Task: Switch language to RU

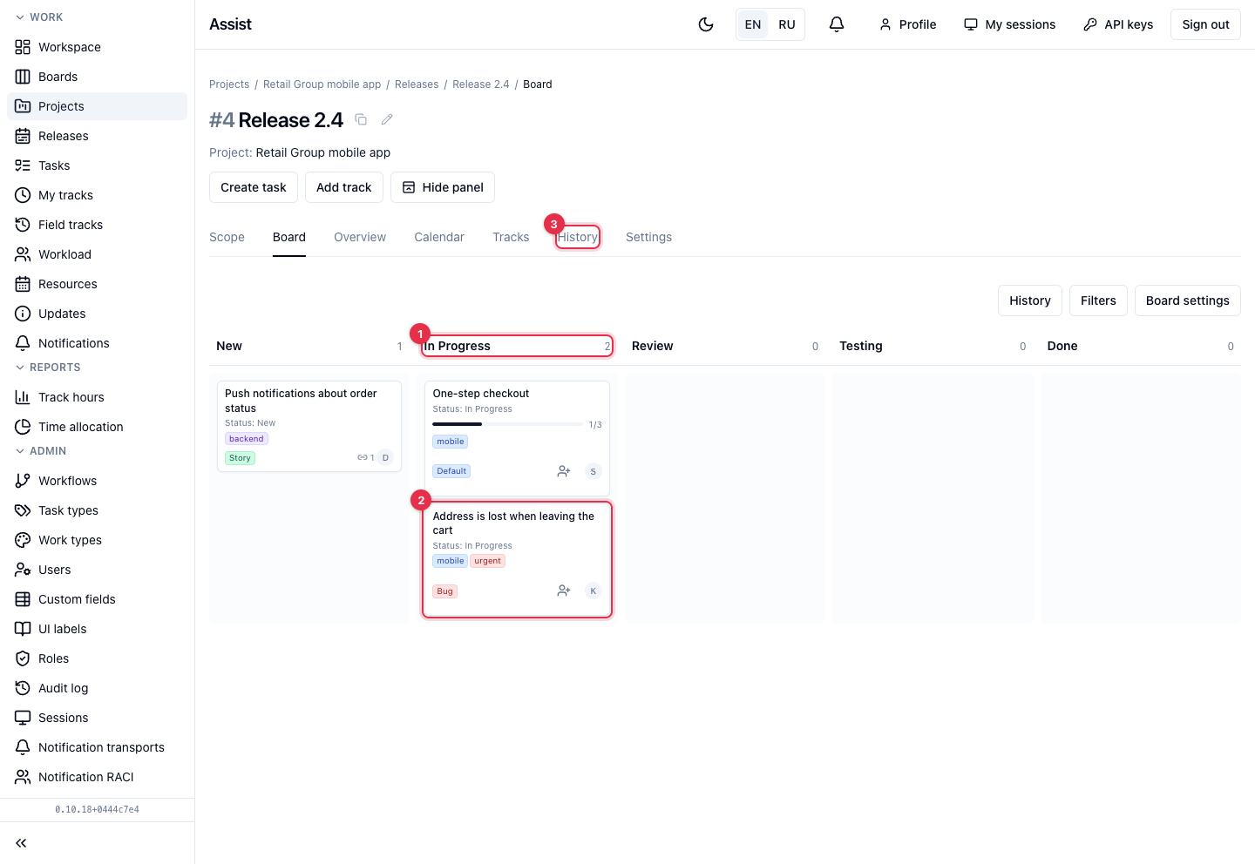Action: [x=787, y=24]
